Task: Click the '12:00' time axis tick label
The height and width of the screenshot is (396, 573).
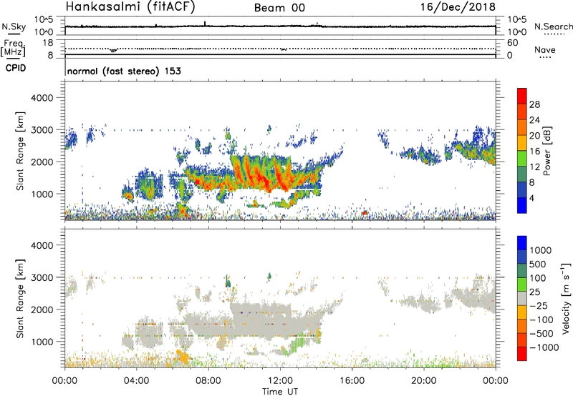Action: [280, 381]
